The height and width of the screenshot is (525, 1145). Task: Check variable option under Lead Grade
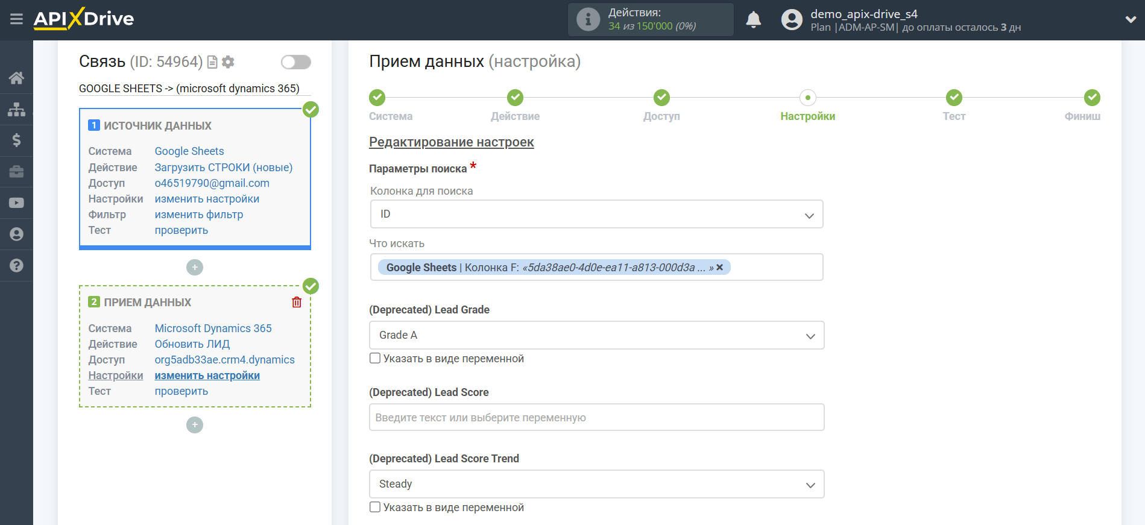click(x=375, y=358)
